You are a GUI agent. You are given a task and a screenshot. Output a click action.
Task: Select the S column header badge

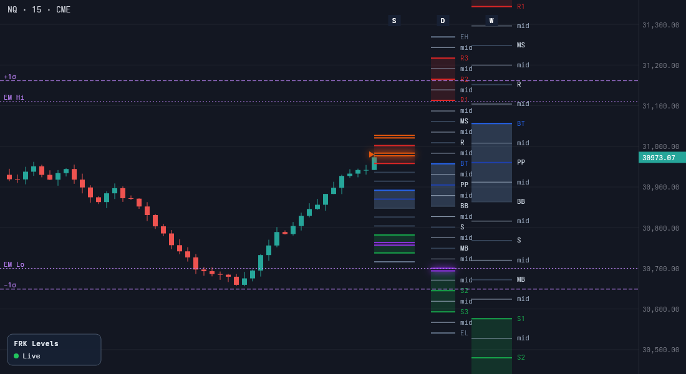pyautogui.click(x=394, y=21)
